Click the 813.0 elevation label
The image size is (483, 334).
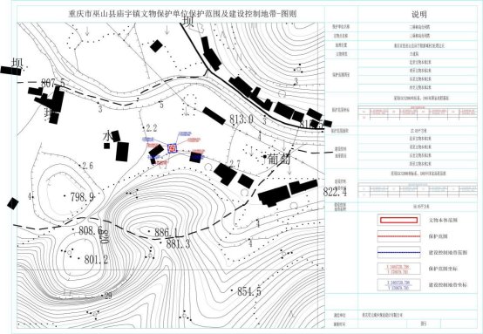pyautogui.click(x=241, y=119)
